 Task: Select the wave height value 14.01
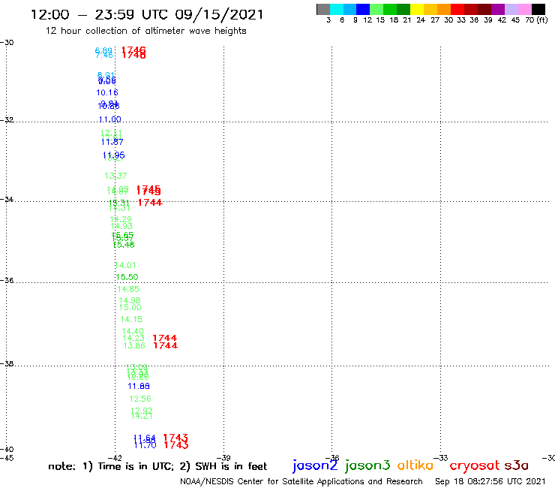(126, 266)
